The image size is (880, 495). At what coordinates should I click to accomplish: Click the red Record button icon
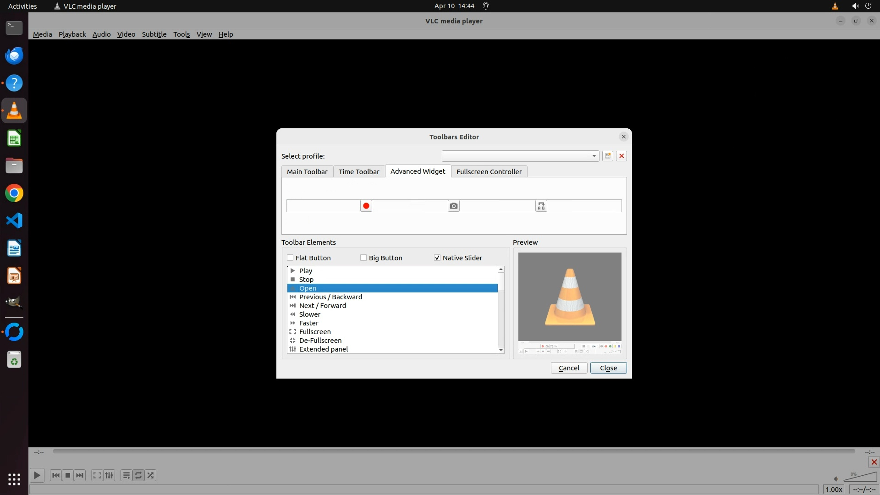click(366, 206)
